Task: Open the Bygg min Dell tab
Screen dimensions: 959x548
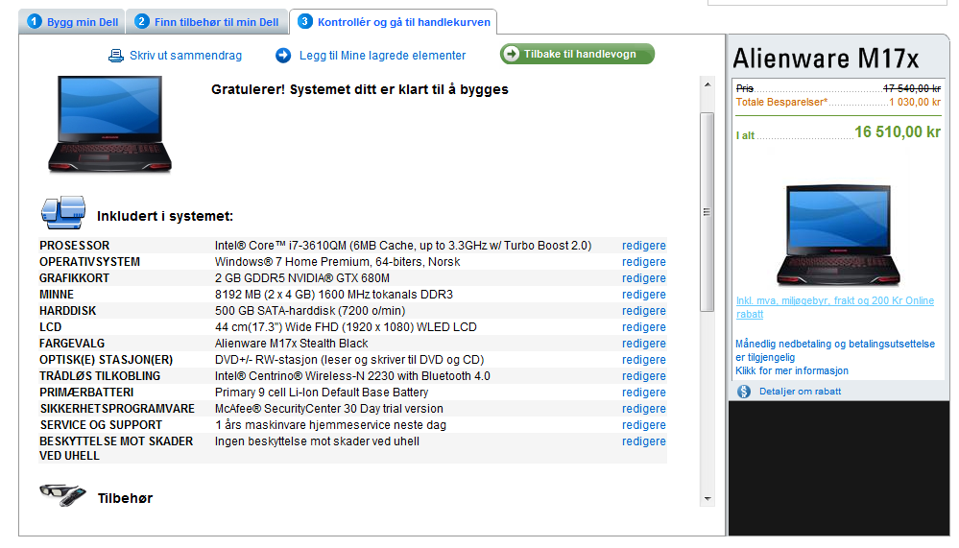Action: click(x=72, y=22)
